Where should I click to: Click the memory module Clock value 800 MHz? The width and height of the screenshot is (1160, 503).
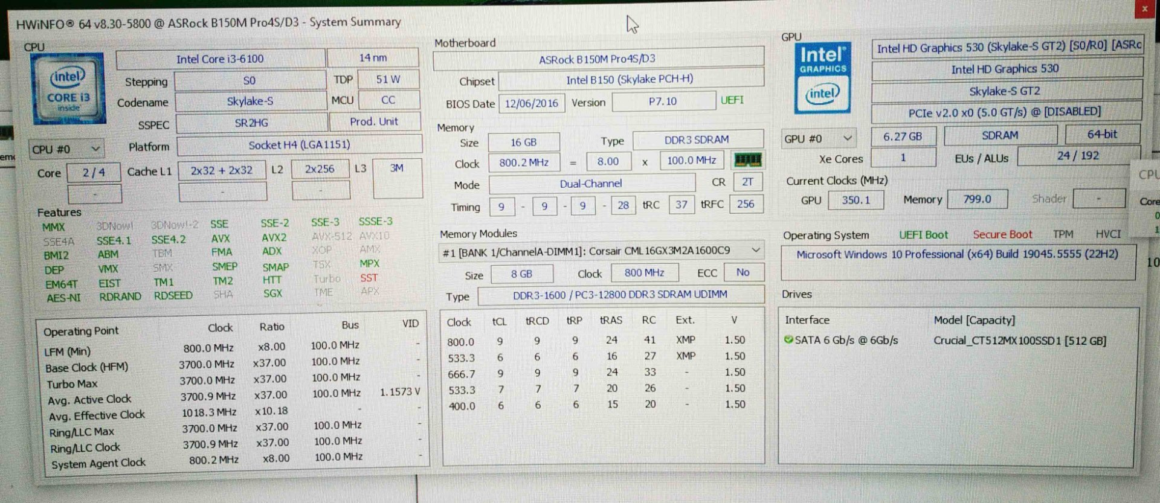[x=644, y=273]
